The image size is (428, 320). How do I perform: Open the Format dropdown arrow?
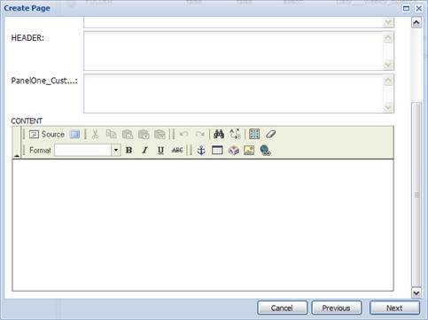click(x=116, y=150)
